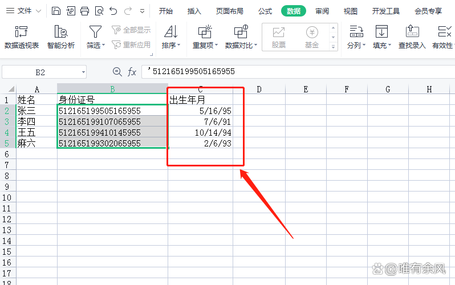The image size is (455, 285).
Task: Open 智能分析 tool
Action: click(x=61, y=37)
